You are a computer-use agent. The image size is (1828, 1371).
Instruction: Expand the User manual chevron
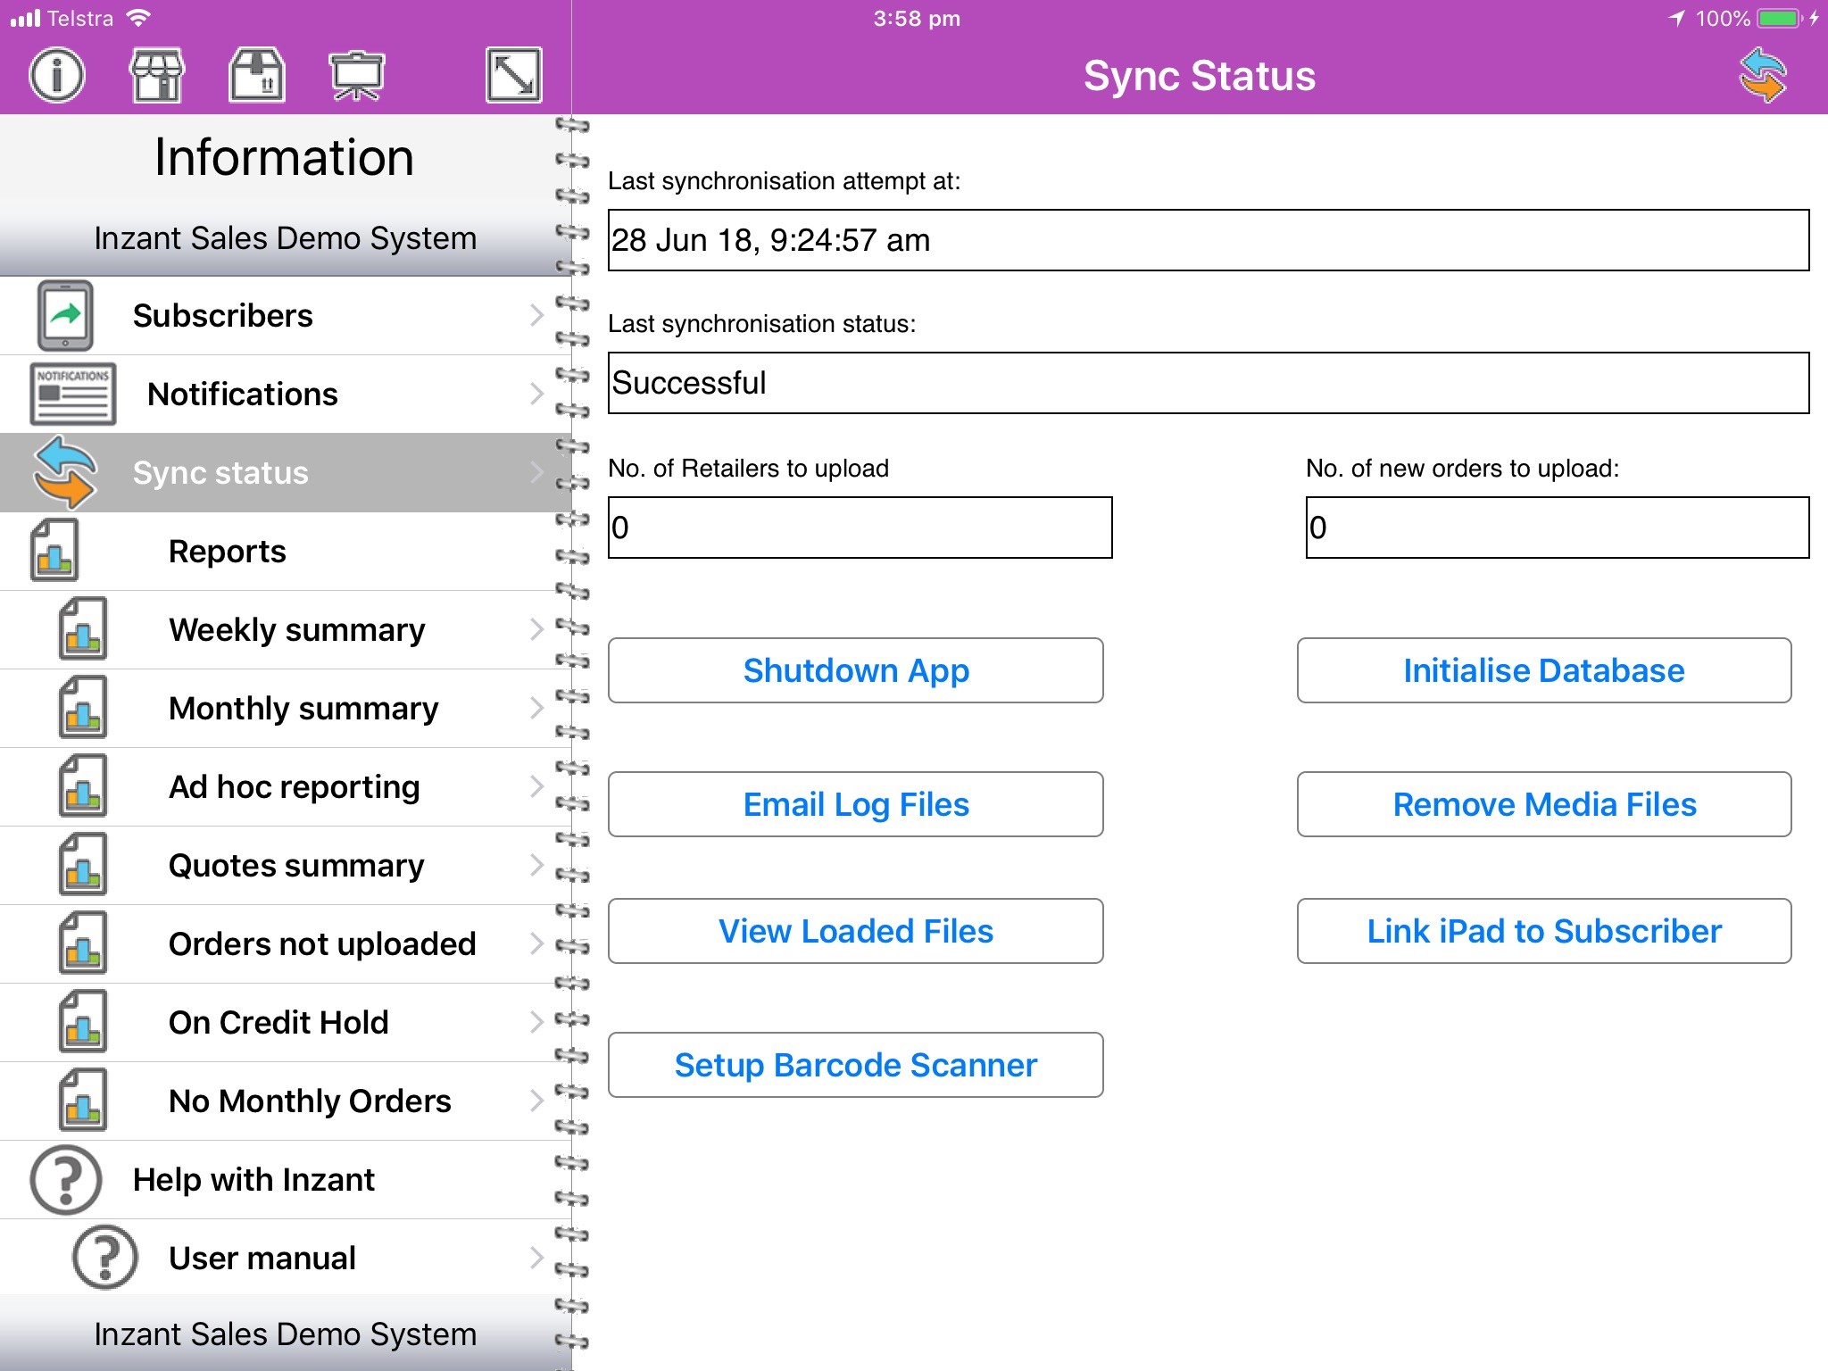click(536, 1258)
